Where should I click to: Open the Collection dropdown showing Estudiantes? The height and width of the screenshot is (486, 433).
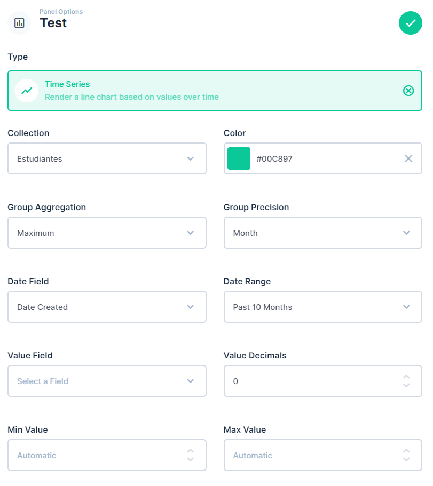coord(107,158)
